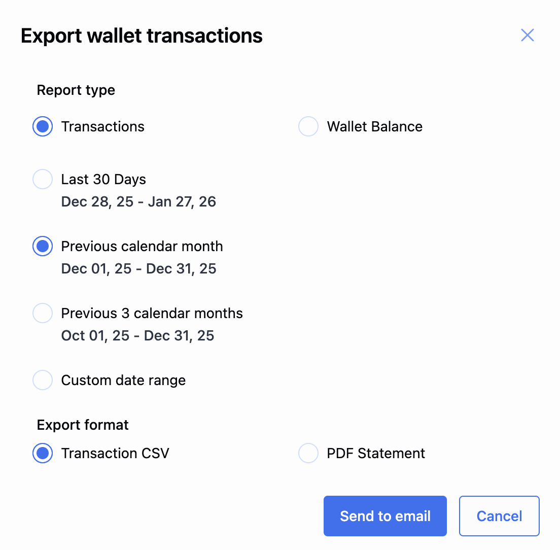Click the Export format section heading
The width and height of the screenshot is (560, 550).
coord(82,425)
